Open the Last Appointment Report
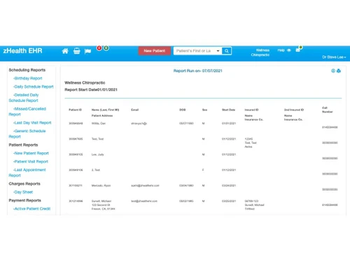 (x=27, y=173)
